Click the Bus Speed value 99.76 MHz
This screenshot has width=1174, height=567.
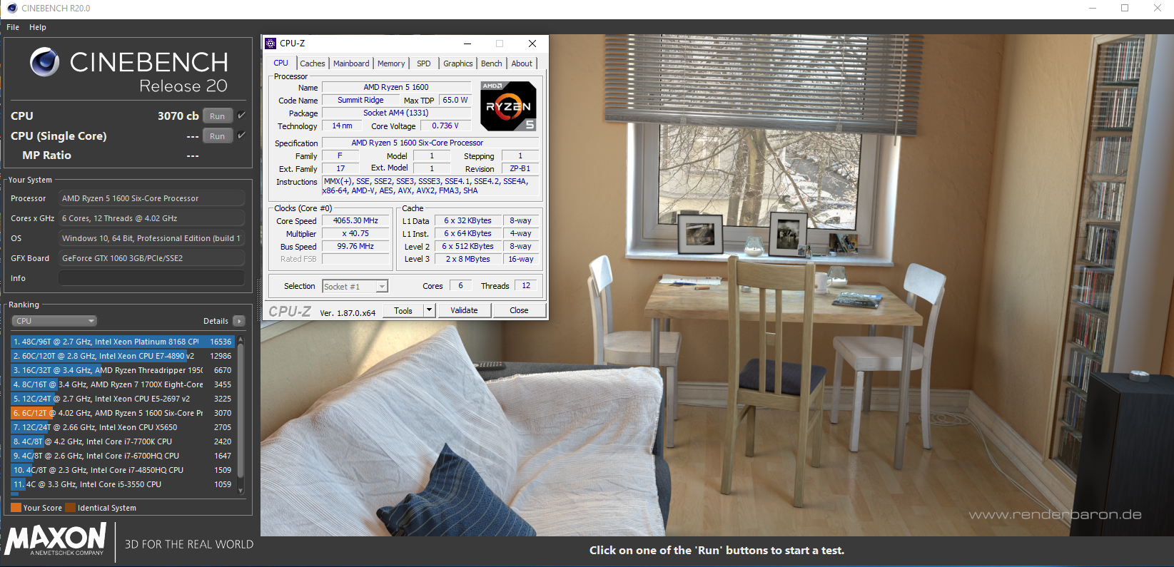pos(355,247)
